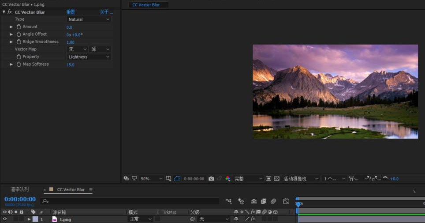Toggle the Map Softness stopwatch
This screenshot has height=223, width=425.
coord(19,64)
